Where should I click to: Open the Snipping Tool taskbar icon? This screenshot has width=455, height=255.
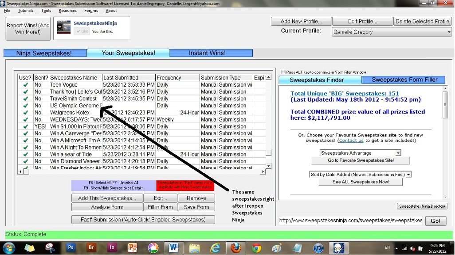(50, 248)
